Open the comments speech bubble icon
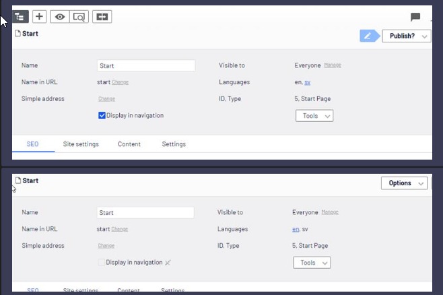 tap(415, 17)
